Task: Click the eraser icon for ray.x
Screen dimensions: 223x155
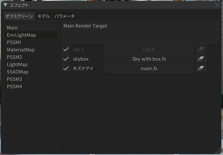Action: [201, 49]
